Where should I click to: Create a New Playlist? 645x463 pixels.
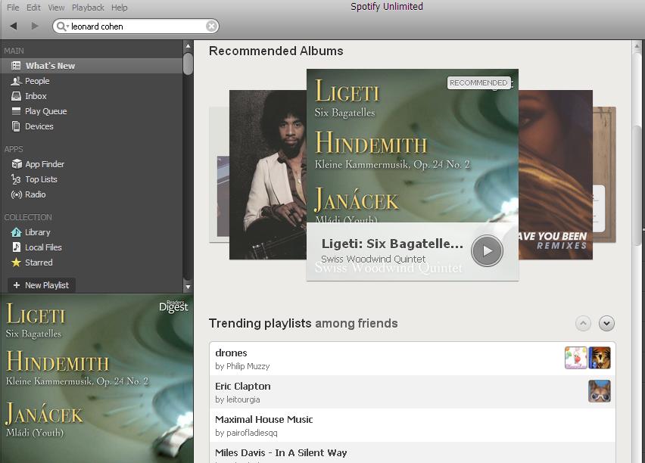[x=41, y=285]
